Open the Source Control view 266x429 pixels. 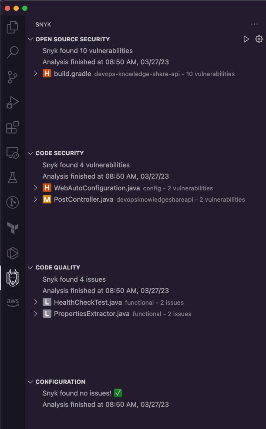click(x=12, y=77)
